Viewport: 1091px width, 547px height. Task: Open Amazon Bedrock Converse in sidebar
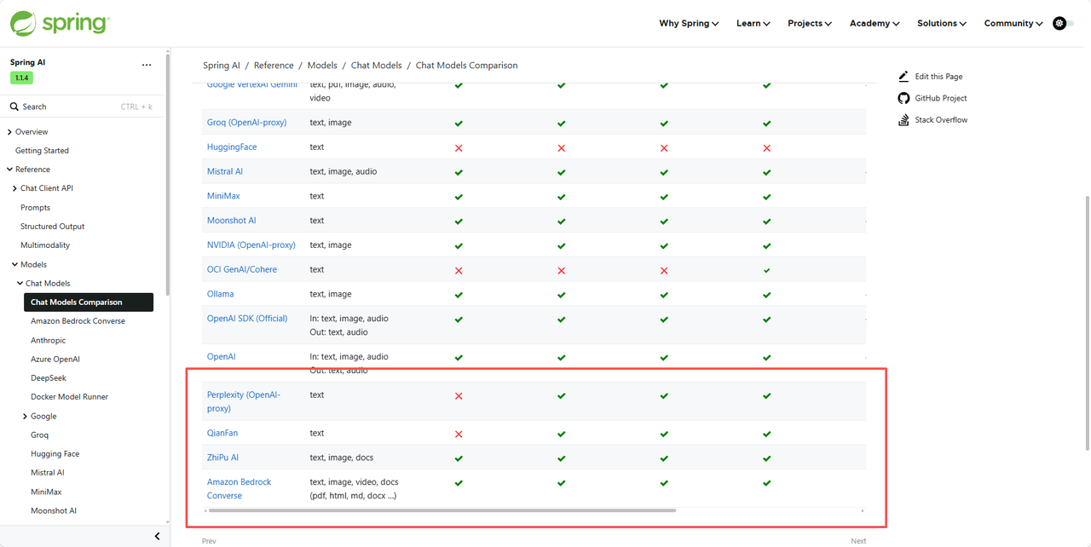(x=78, y=321)
